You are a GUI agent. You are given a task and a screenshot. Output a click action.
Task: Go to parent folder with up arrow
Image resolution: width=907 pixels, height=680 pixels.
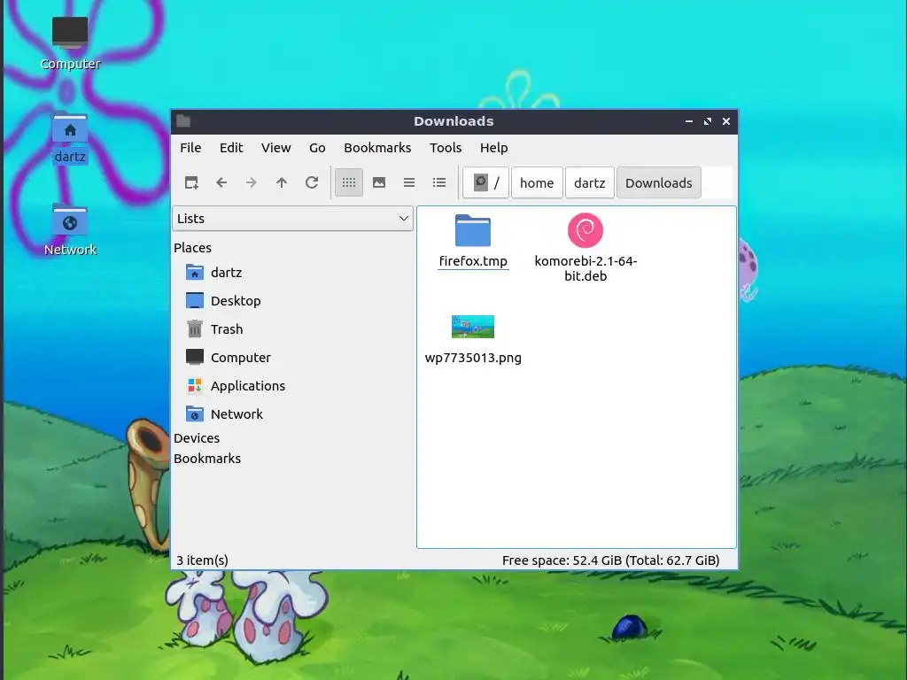tap(282, 182)
